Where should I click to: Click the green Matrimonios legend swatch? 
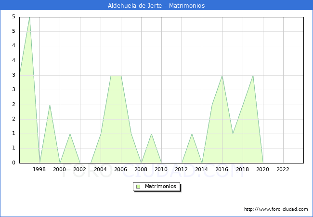(138, 187)
